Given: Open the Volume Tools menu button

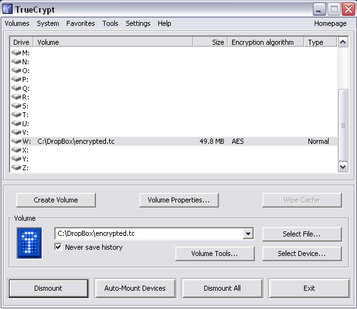Looking at the screenshot, I should pos(214,254).
